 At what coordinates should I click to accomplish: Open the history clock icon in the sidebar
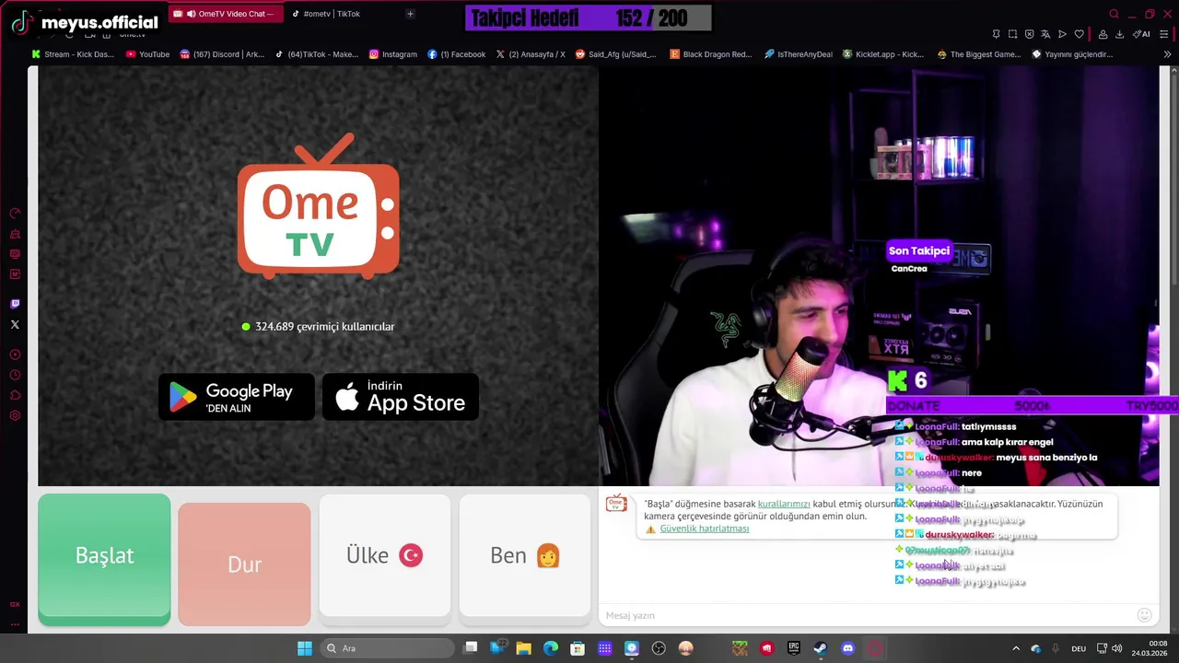point(15,375)
